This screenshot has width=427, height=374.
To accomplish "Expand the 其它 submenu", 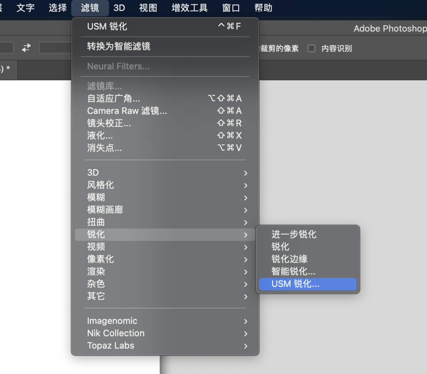I will tap(165, 296).
